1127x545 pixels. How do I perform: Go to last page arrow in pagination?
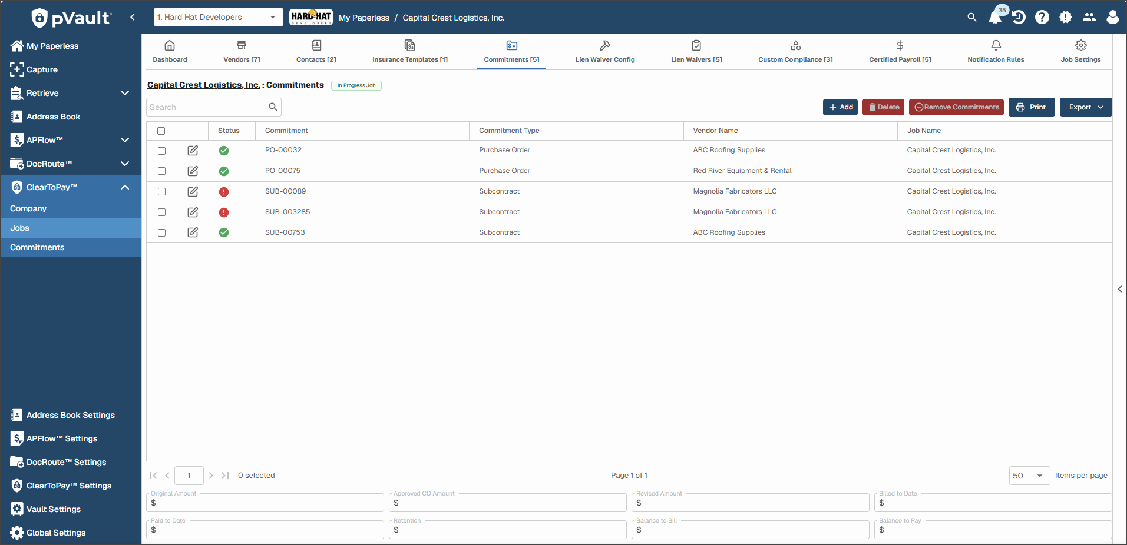(x=225, y=476)
